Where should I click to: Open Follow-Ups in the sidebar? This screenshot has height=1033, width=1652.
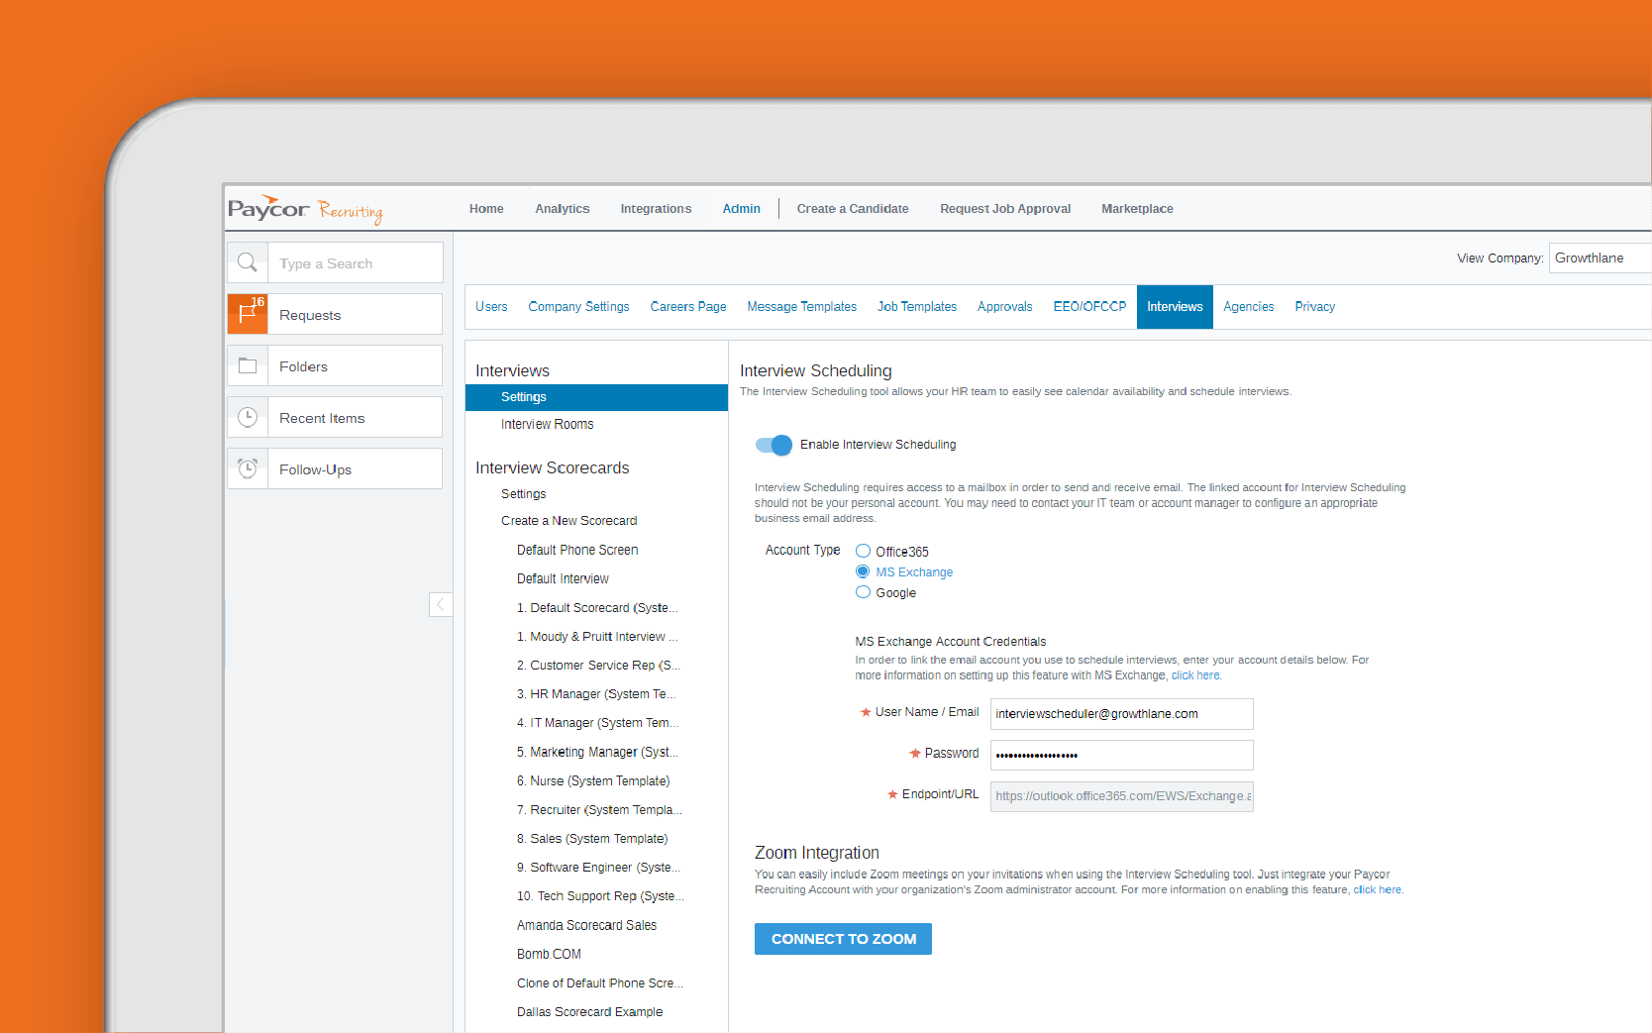(335, 468)
